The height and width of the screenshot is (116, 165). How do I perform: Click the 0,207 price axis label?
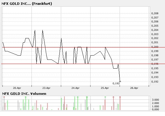click(155, 18)
